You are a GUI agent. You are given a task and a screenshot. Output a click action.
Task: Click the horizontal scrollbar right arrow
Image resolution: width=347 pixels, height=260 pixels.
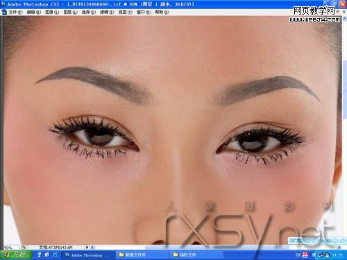(339, 248)
